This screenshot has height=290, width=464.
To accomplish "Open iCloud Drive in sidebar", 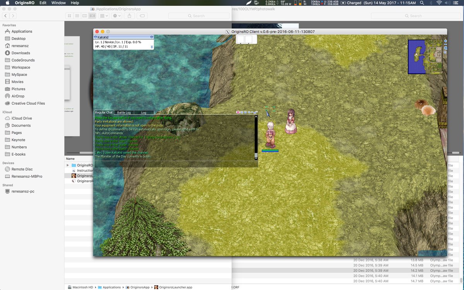I will coord(22,118).
